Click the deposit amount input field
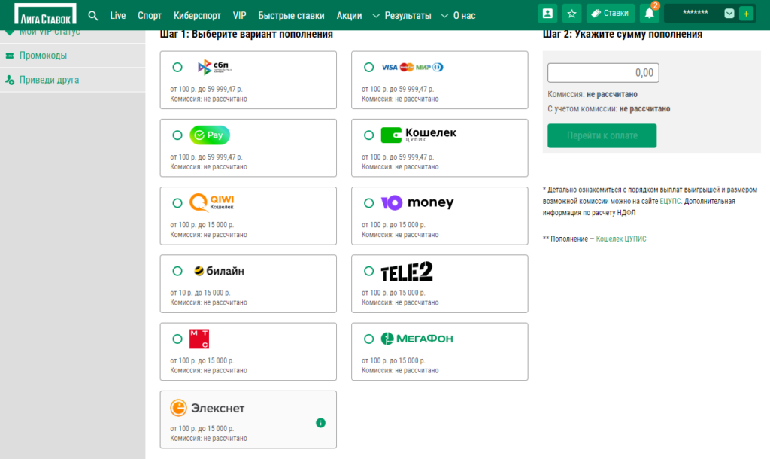Image resolution: width=770 pixels, height=459 pixels. 603,73
